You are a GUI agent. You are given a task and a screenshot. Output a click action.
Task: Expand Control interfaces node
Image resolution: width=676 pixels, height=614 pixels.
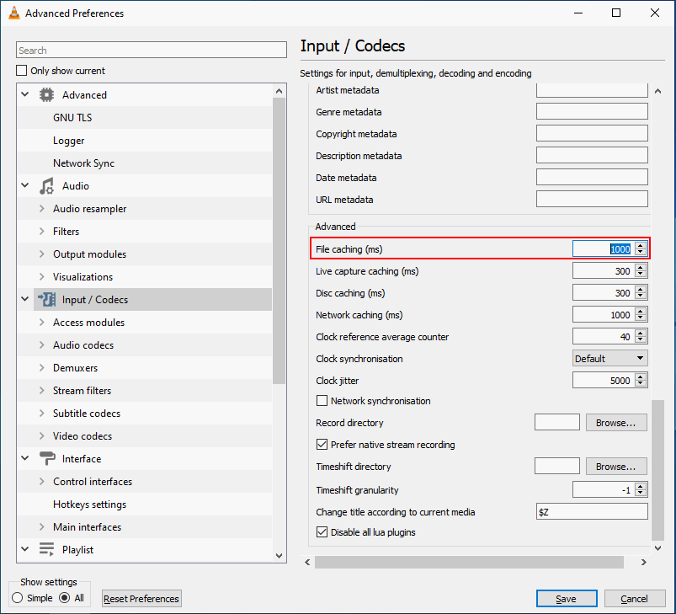[42, 482]
